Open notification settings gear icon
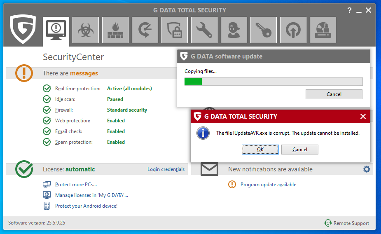The height and width of the screenshot is (234, 381). click(x=367, y=169)
